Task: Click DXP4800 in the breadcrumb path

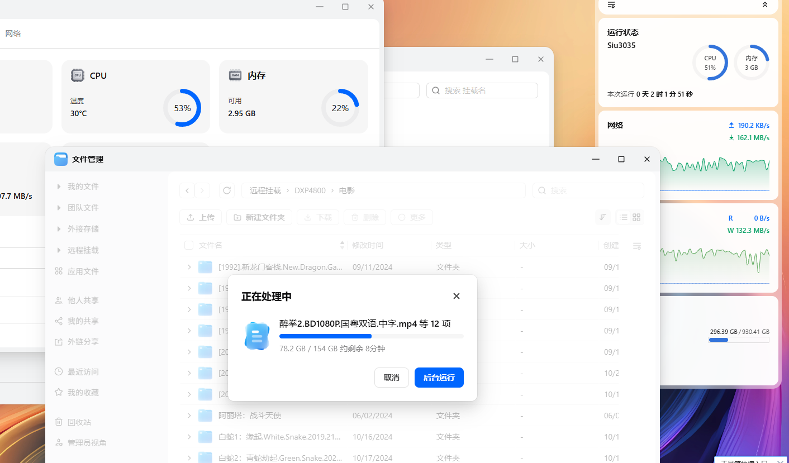Action: click(x=310, y=190)
